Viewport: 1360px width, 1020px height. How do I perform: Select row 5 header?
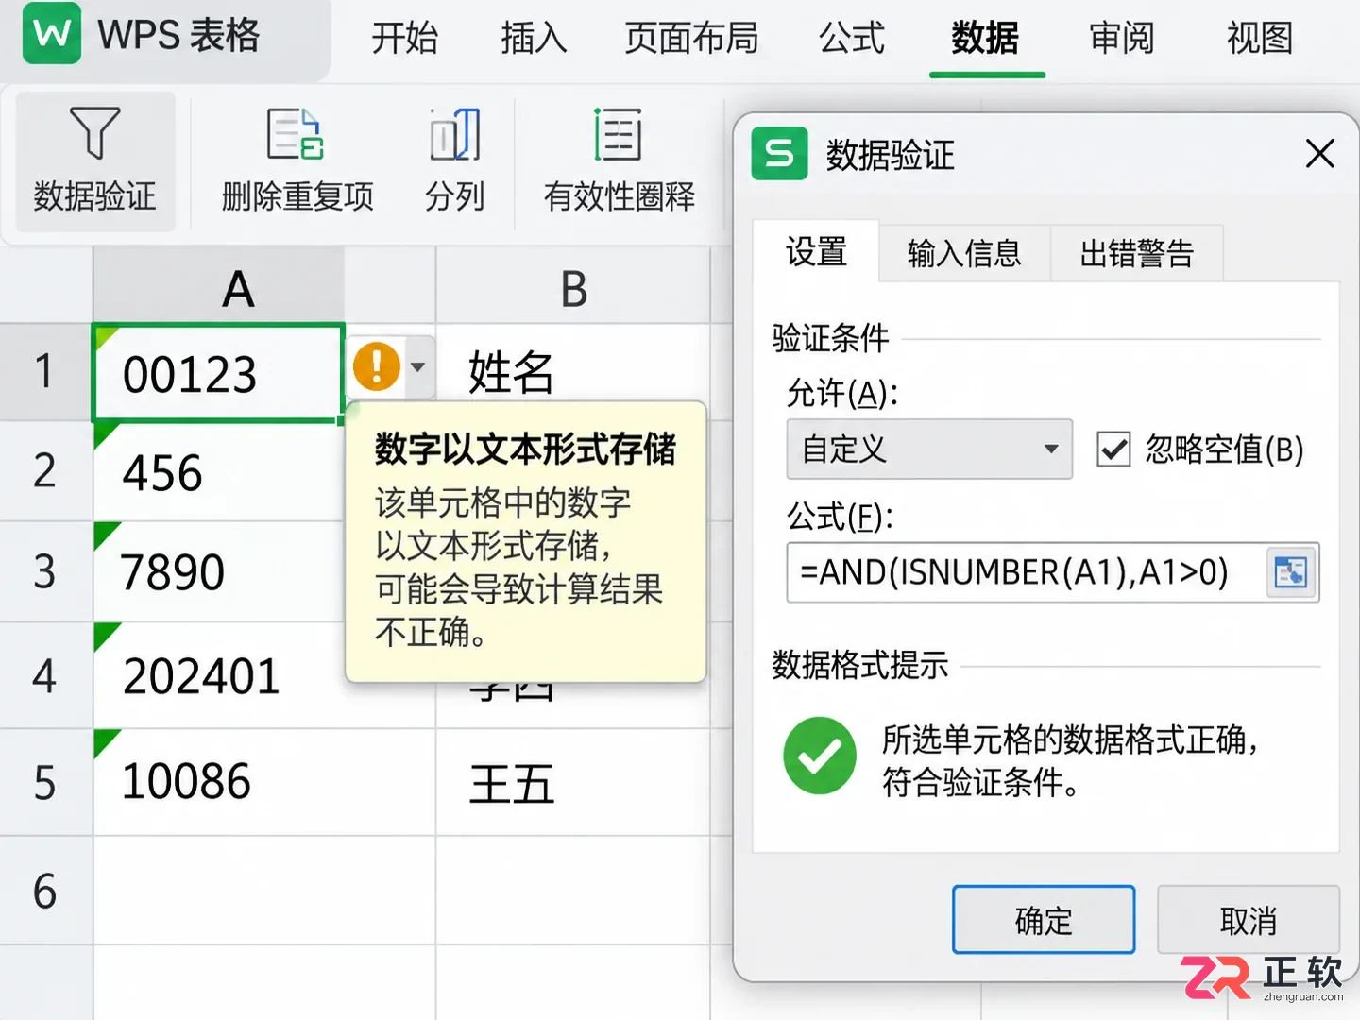(x=45, y=783)
